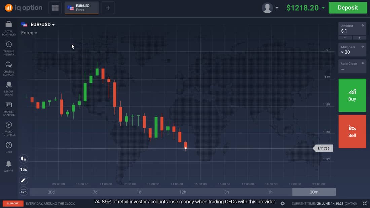Open Market Analysis news panel
The height and width of the screenshot is (208, 370).
pyautogui.click(x=9, y=108)
